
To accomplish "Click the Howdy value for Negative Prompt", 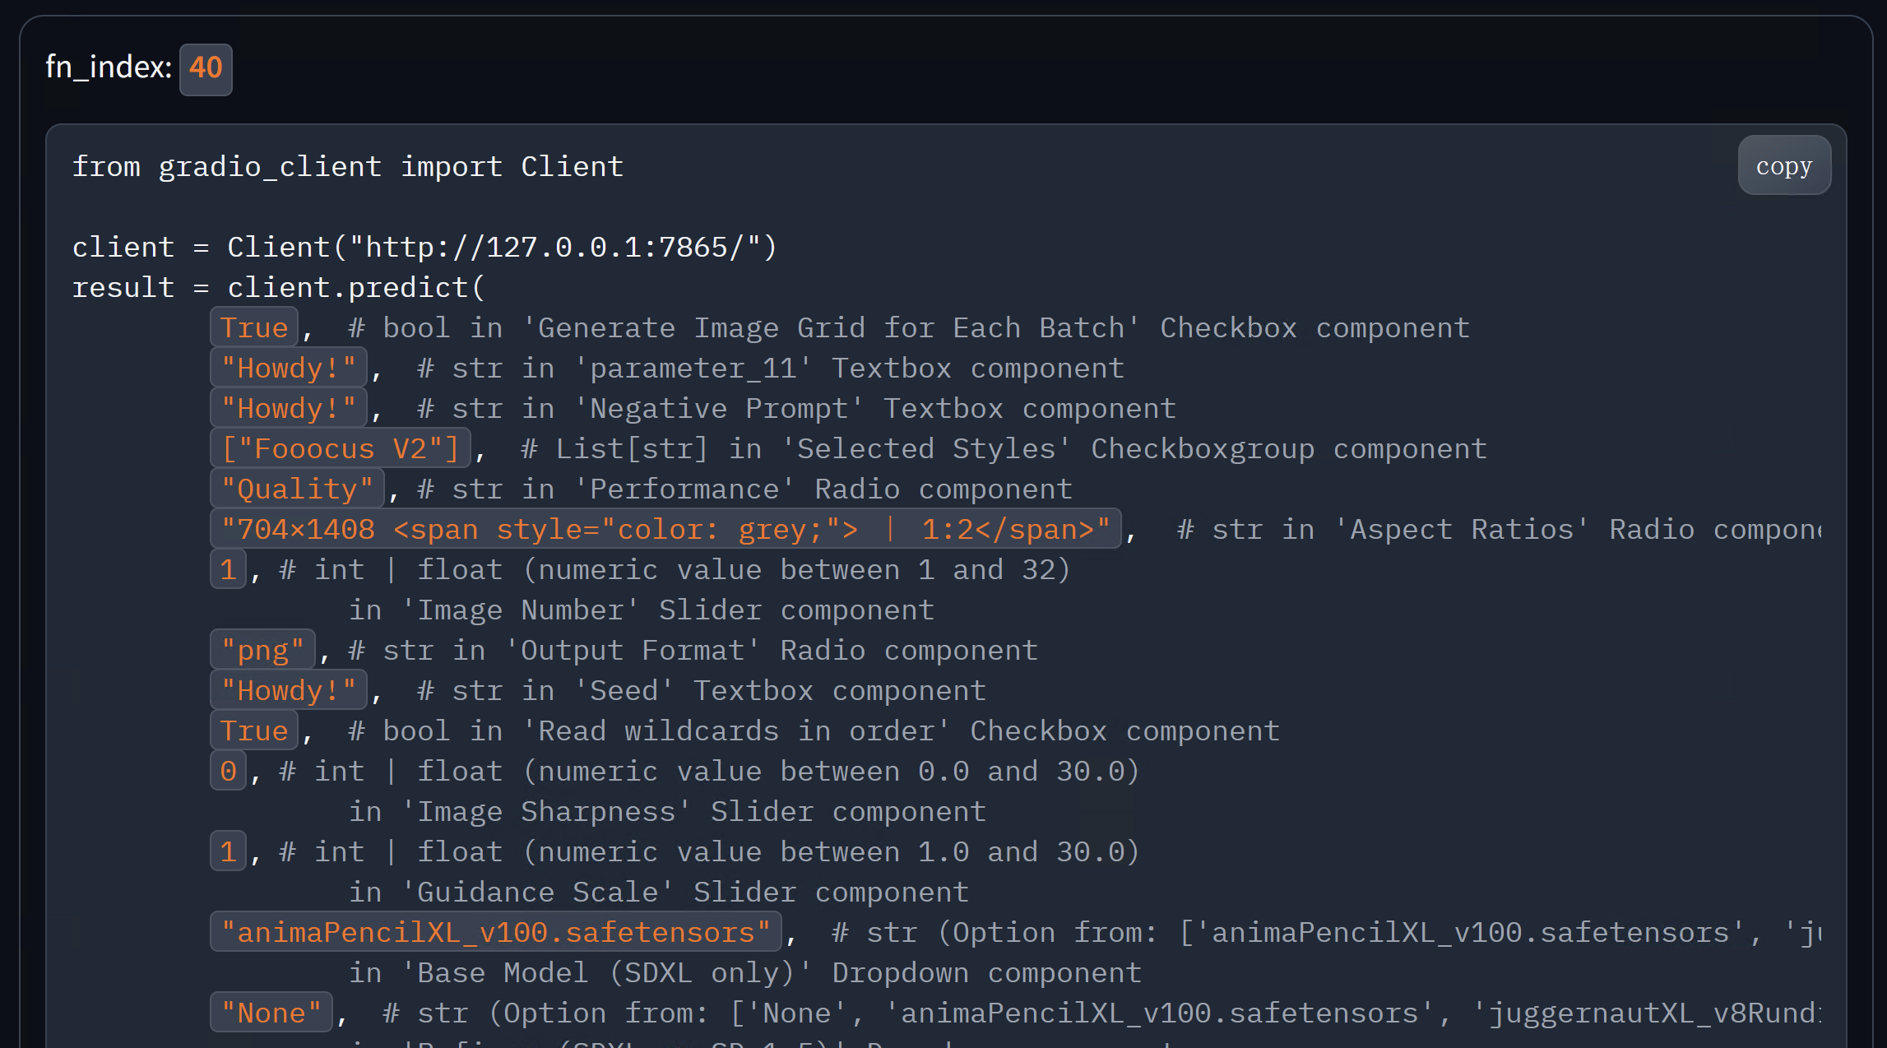I will point(288,409).
